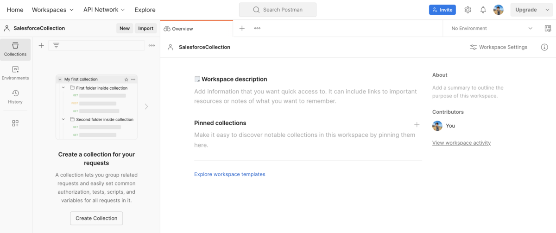The height and width of the screenshot is (233, 556).
Task: Click the Create Collection button
Action: point(96,218)
